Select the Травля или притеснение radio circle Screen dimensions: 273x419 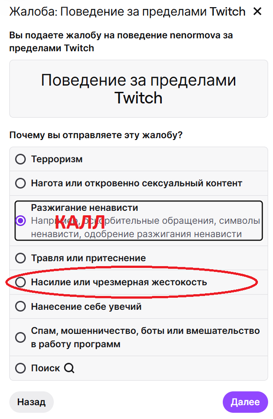(20, 258)
